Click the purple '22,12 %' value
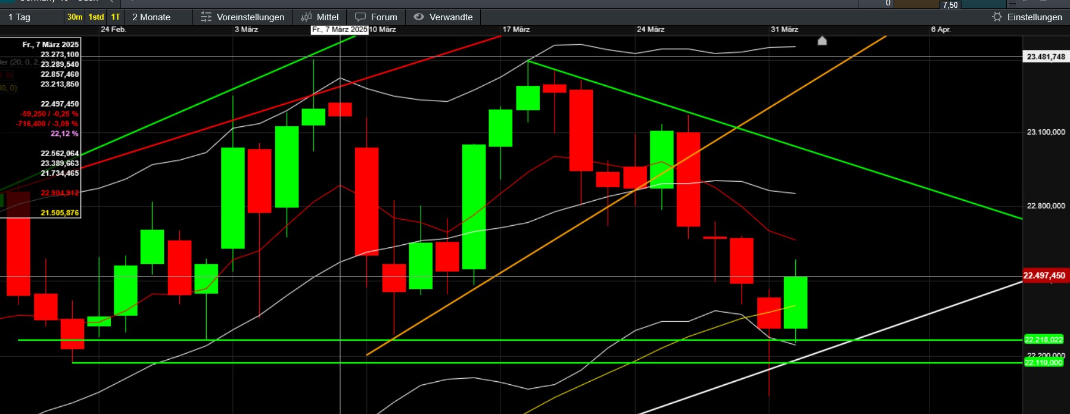The width and height of the screenshot is (1070, 414). [x=64, y=133]
